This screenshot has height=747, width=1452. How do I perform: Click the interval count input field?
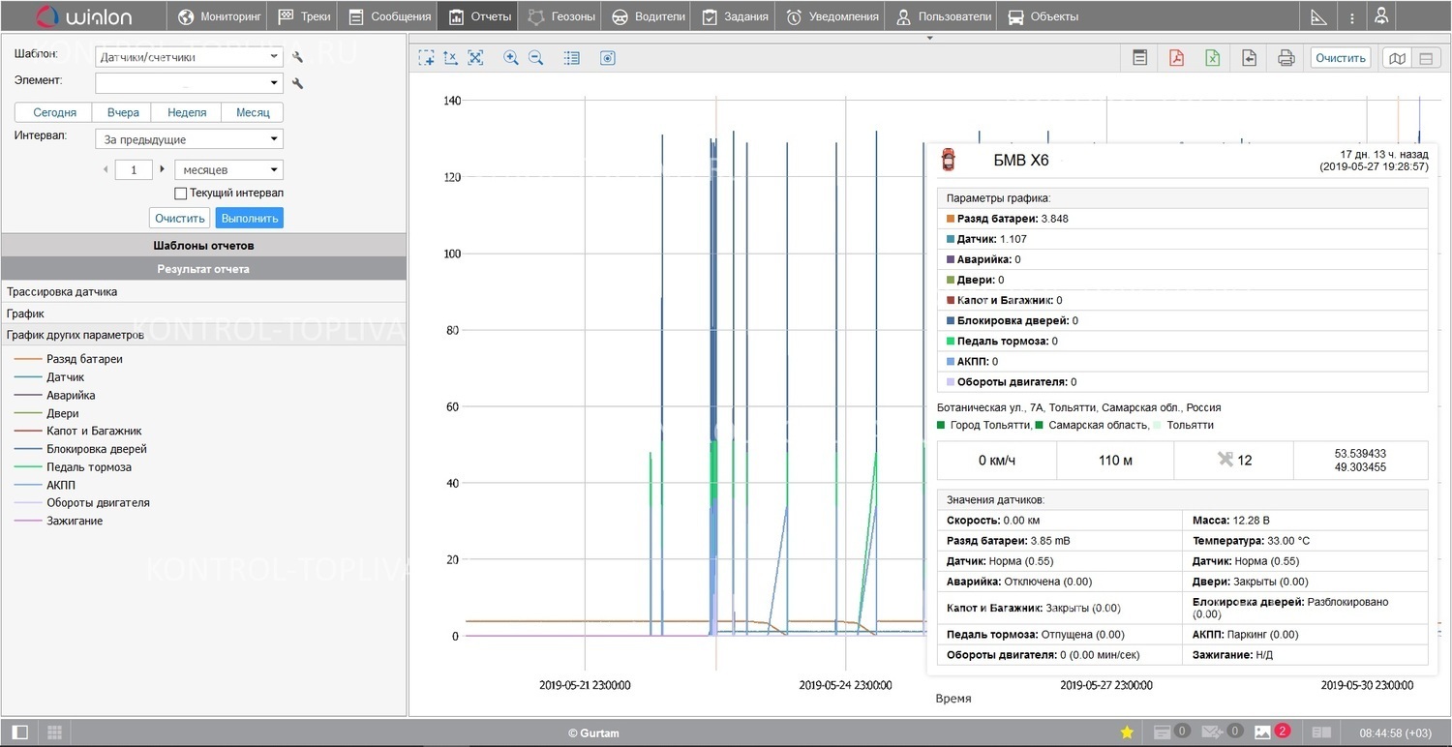134,169
